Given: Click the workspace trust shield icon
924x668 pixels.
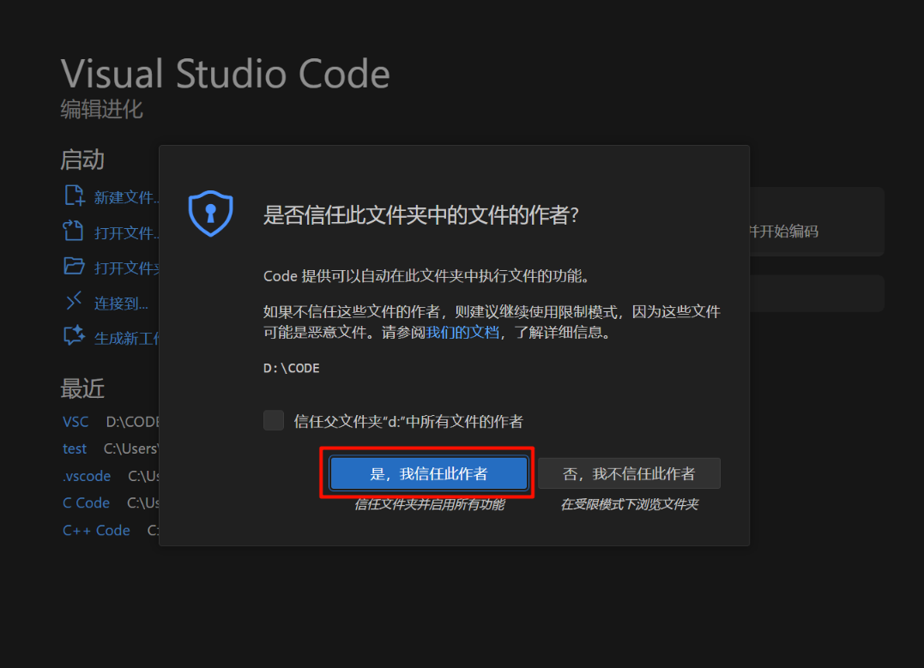Looking at the screenshot, I should [211, 214].
